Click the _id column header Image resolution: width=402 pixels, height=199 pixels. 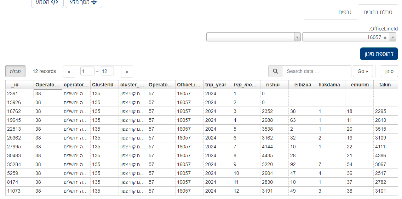[15, 85]
